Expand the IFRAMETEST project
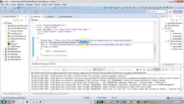The height and width of the screenshot is (104, 184). 3,49
